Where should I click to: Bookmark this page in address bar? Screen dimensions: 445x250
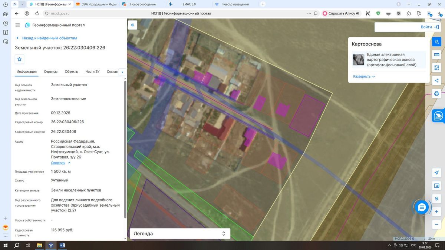[x=316, y=13]
